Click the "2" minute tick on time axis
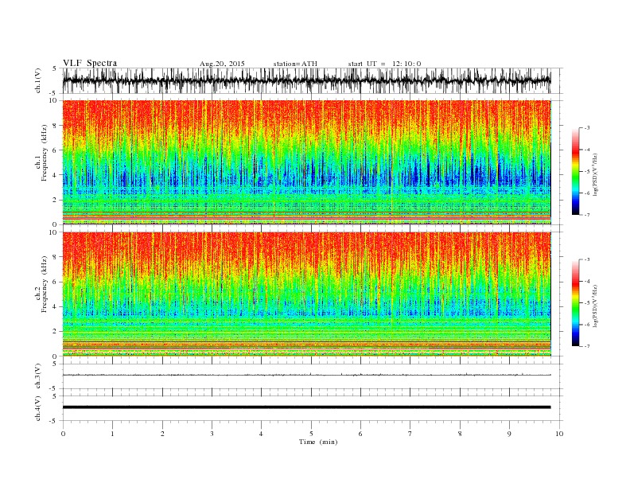Image resolution: width=630 pixels, height=487 pixels. 162,434
